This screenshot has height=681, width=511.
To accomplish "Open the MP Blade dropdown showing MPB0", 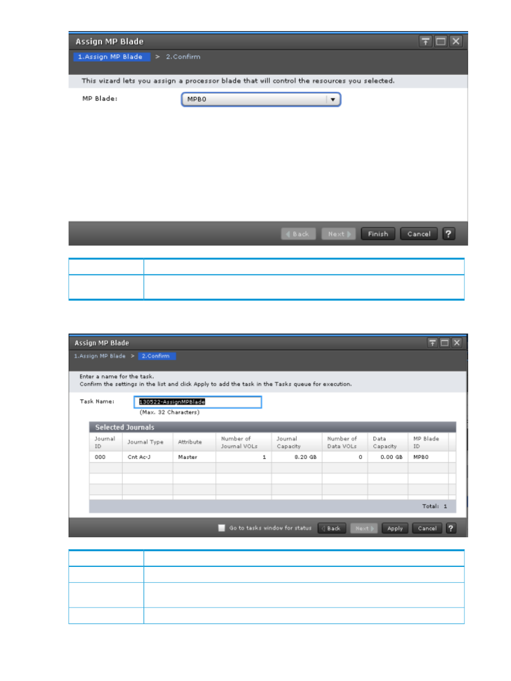I will tap(261, 99).
